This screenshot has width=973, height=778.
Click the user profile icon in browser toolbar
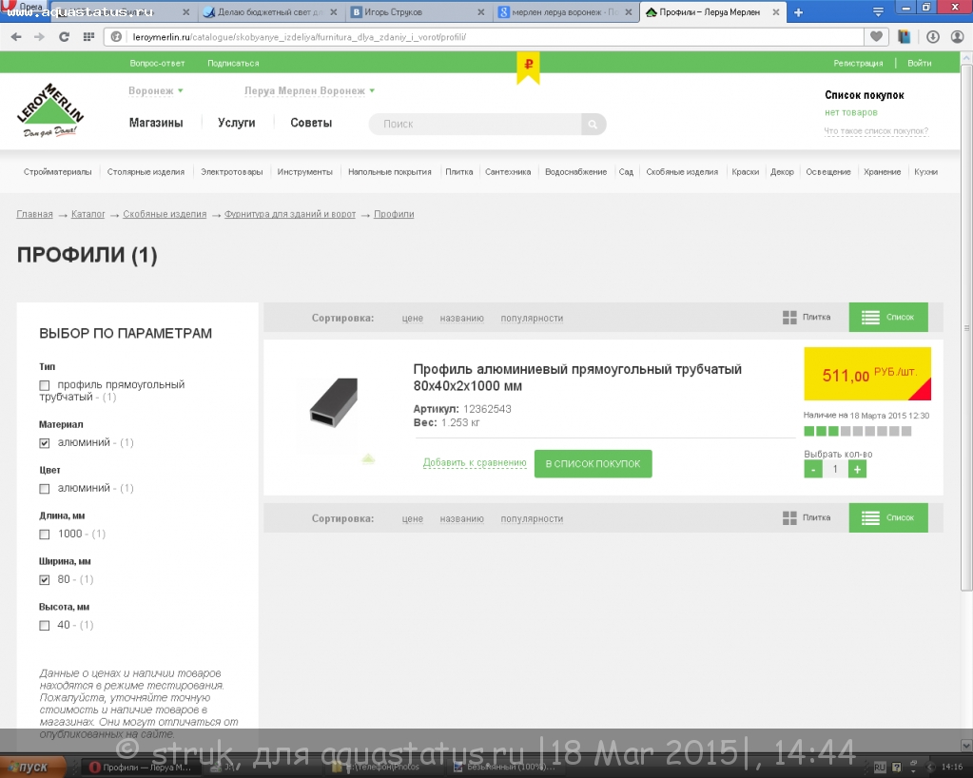[x=958, y=37]
